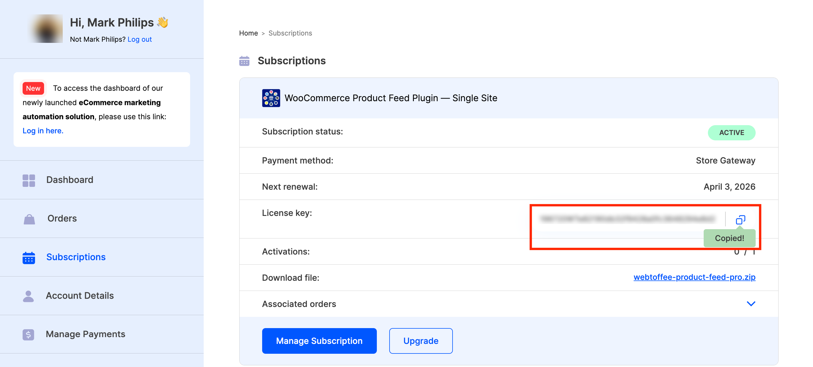The image size is (813, 367).
Task: Click the blurred license key field
Action: pyautogui.click(x=627, y=219)
